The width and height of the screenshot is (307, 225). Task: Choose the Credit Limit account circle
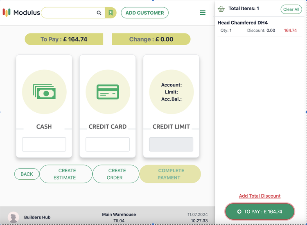point(171,92)
